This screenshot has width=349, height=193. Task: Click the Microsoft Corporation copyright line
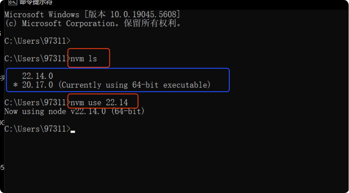coord(93,23)
